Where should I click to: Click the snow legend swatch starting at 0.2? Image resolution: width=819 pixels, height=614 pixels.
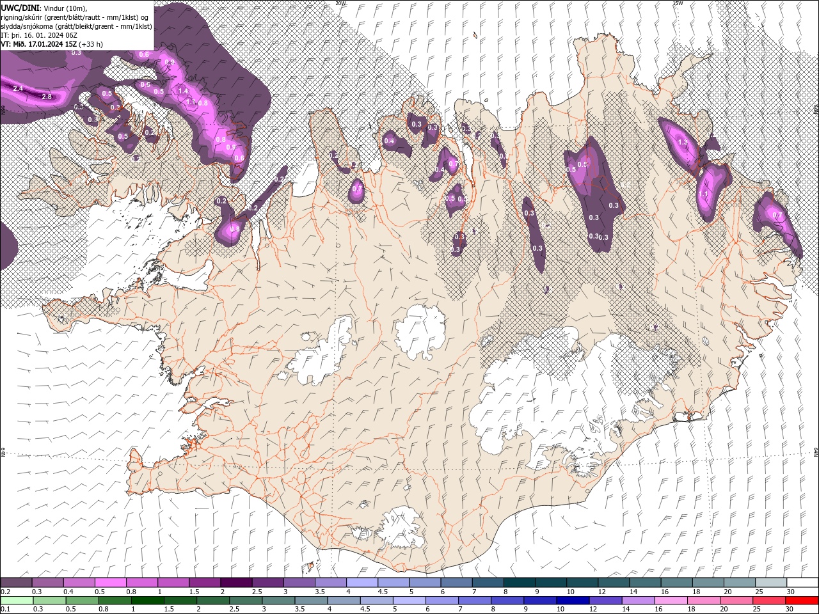coord(17,583)
